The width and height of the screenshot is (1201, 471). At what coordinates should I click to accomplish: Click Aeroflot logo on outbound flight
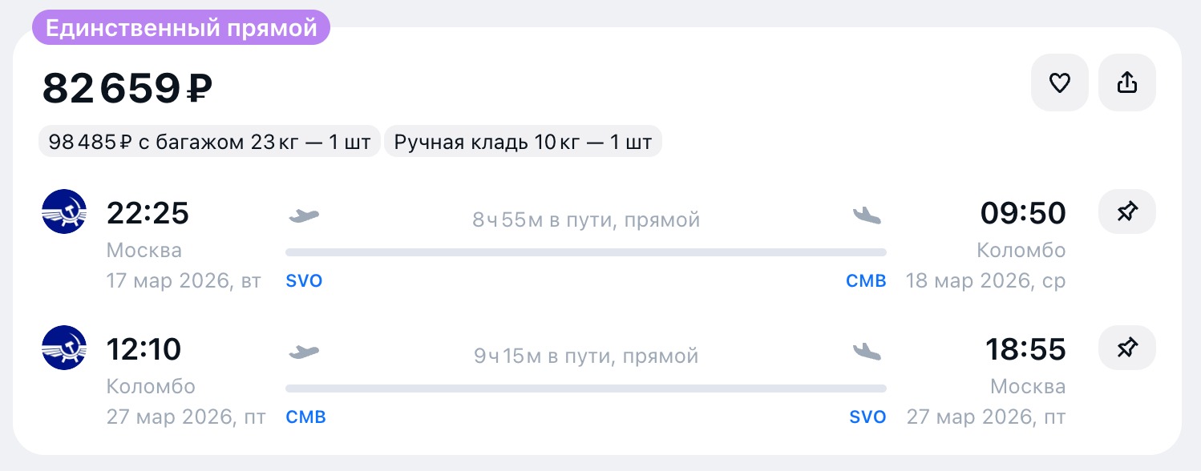pos(64,212)
